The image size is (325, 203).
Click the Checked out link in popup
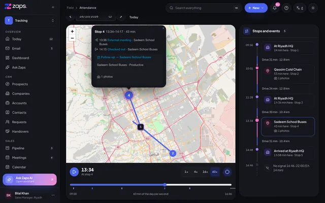pyautogui.click(x=116, y=49)
